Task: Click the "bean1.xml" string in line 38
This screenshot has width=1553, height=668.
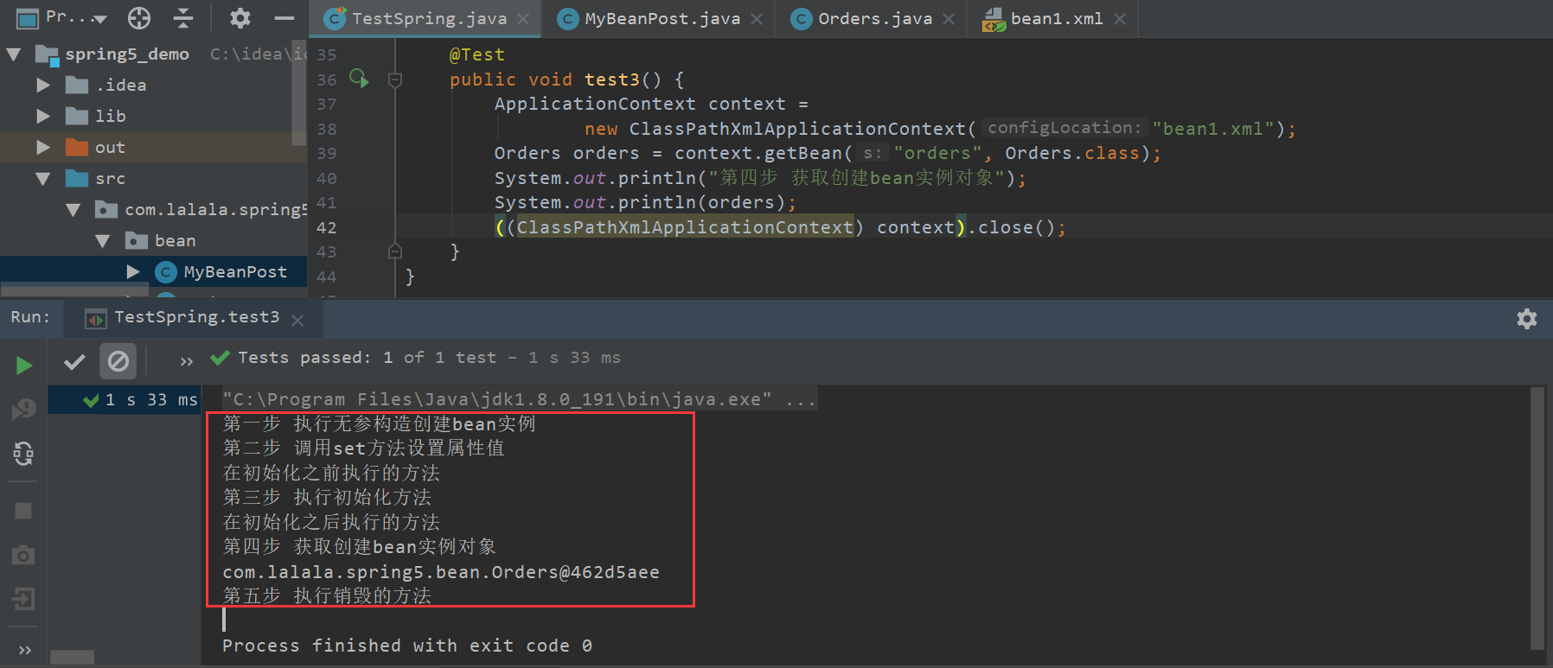Action: pos(1212,129)
